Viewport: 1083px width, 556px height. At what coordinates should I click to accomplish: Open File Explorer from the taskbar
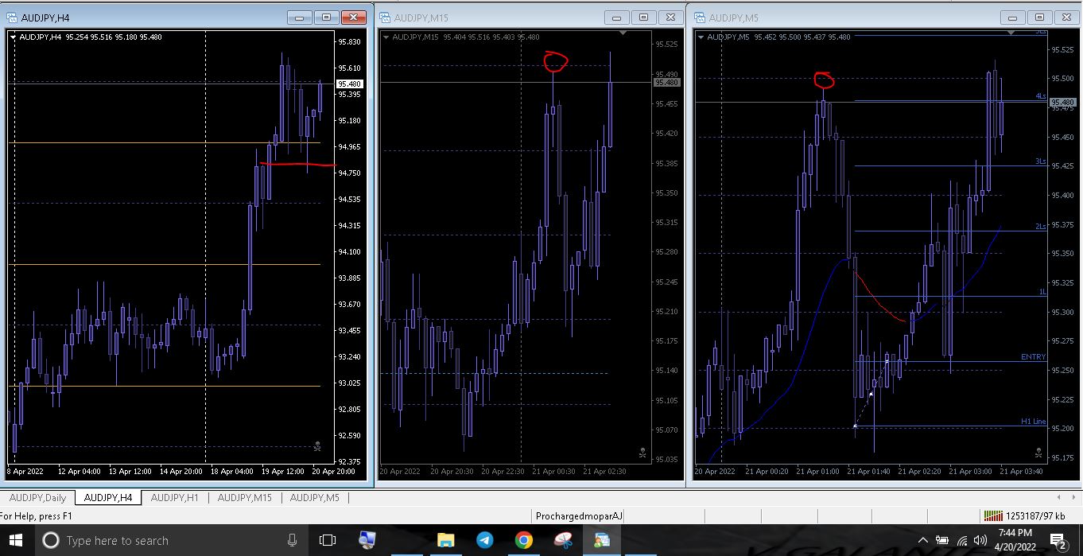[445, 540]
